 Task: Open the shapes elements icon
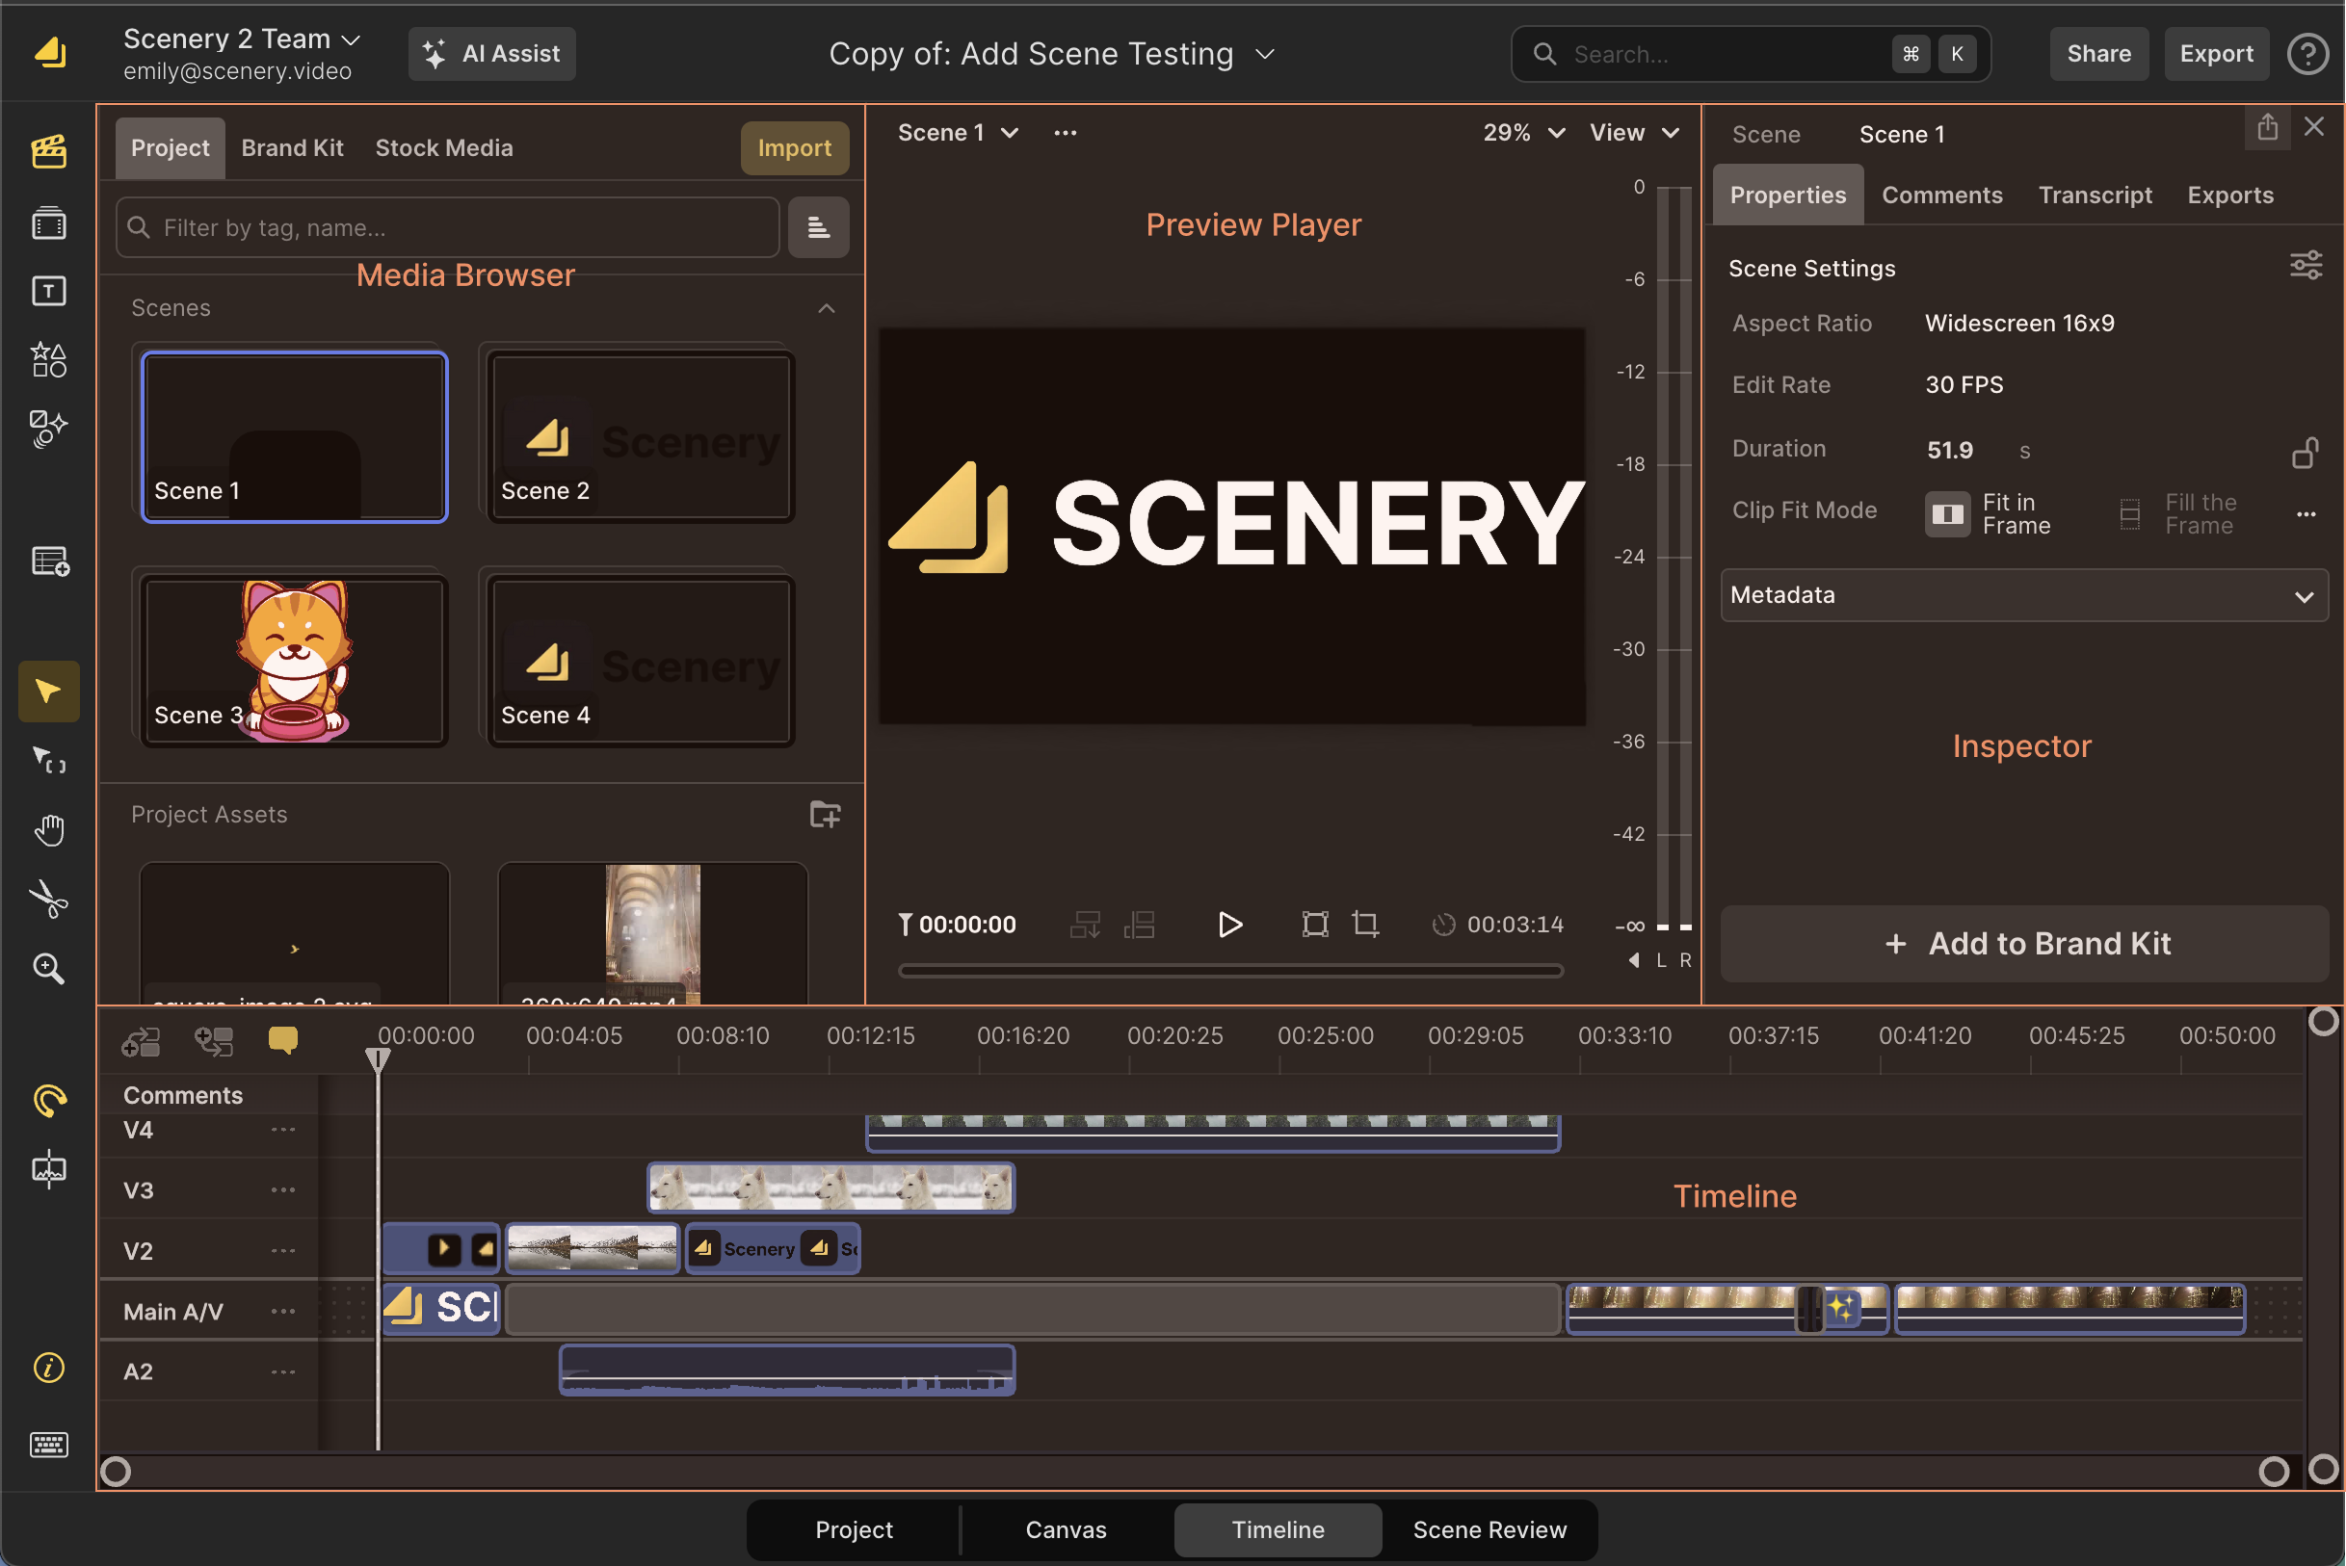tap(49, 359)
